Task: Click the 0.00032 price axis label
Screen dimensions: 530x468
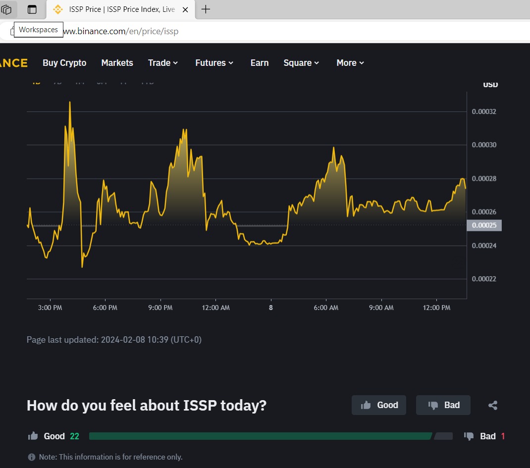Action: [484, 111]
